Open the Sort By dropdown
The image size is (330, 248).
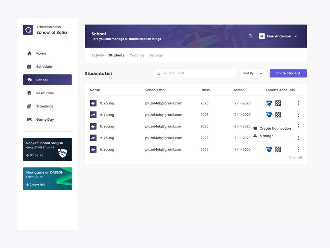point(253,73)
